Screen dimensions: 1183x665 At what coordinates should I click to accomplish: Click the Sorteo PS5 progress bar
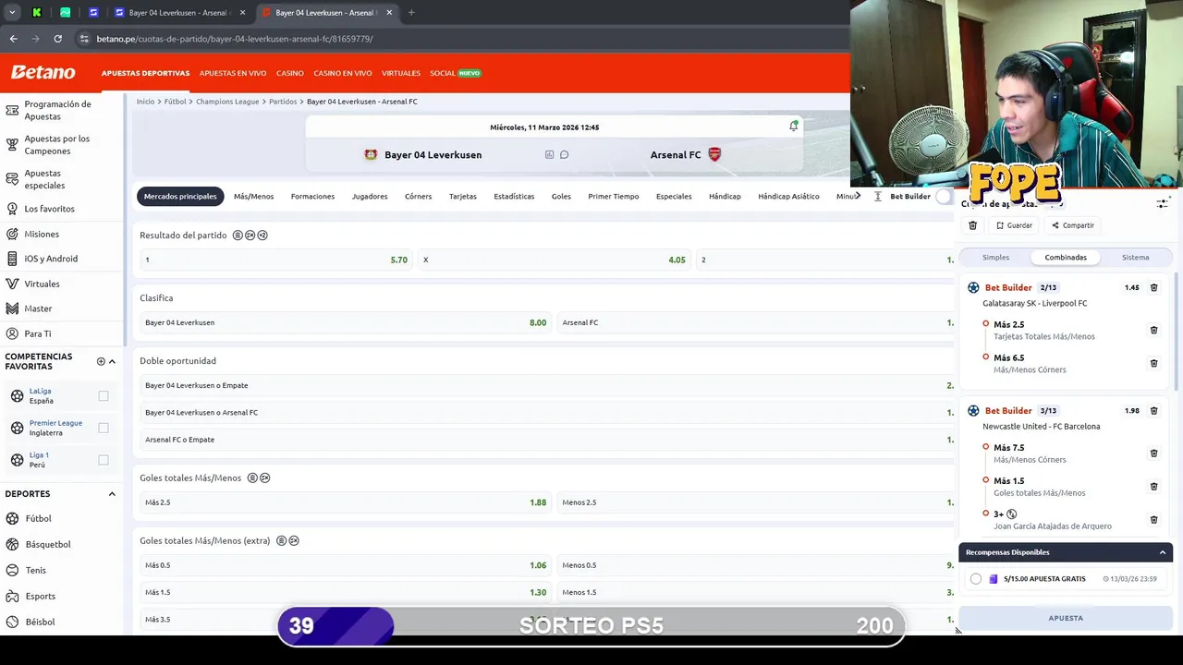(x=591, y=625)
